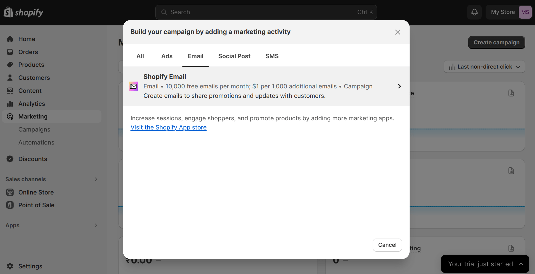The width and height of the screenshot is (535, 274).
Task: Open the Last non-direct click dropdown
Action: 484,67
